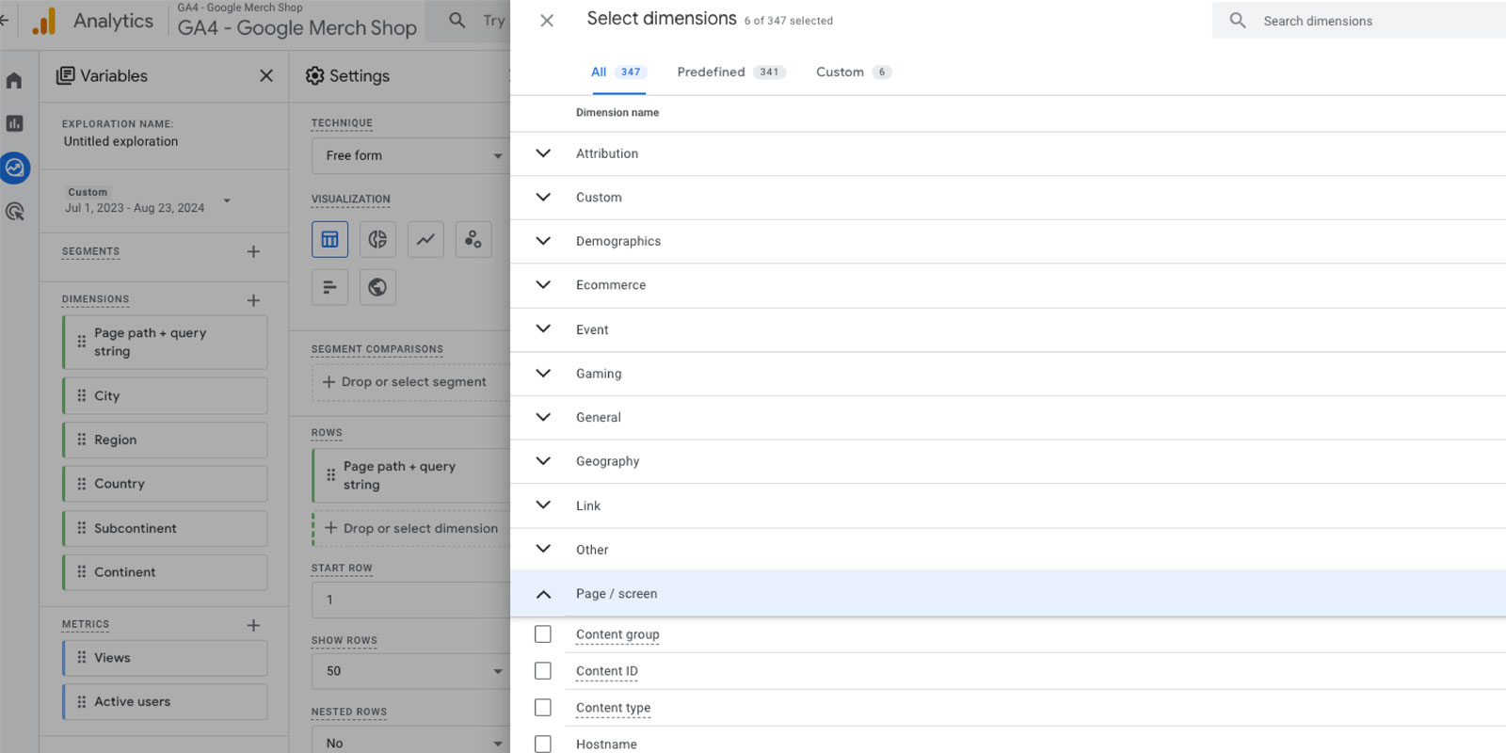Click the Analytics logo icon
The width and height of the screenshot is (1506, 753).
click(x=44, y=22)
